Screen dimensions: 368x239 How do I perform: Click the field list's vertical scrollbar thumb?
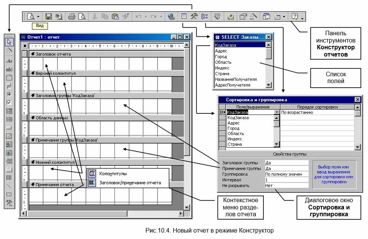(269, 53)
